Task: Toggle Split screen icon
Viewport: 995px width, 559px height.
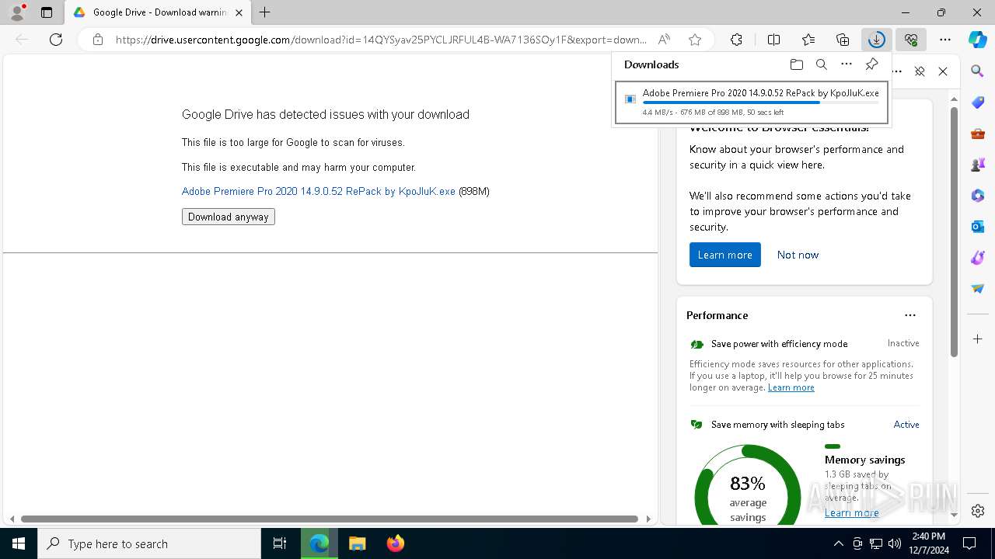Action: (x=773, y=40)
